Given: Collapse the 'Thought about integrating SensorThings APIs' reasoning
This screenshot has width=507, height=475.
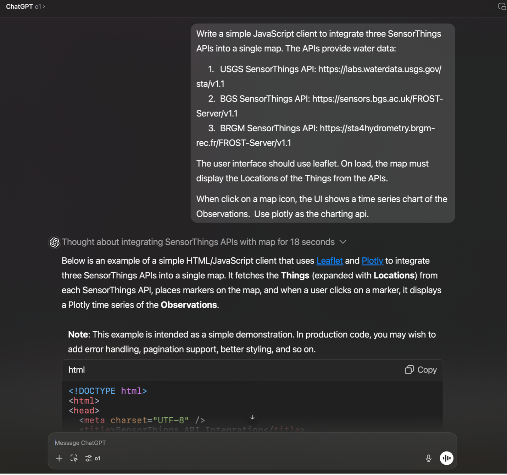Looking at the screenshot, I should click(x=343, y=242).
